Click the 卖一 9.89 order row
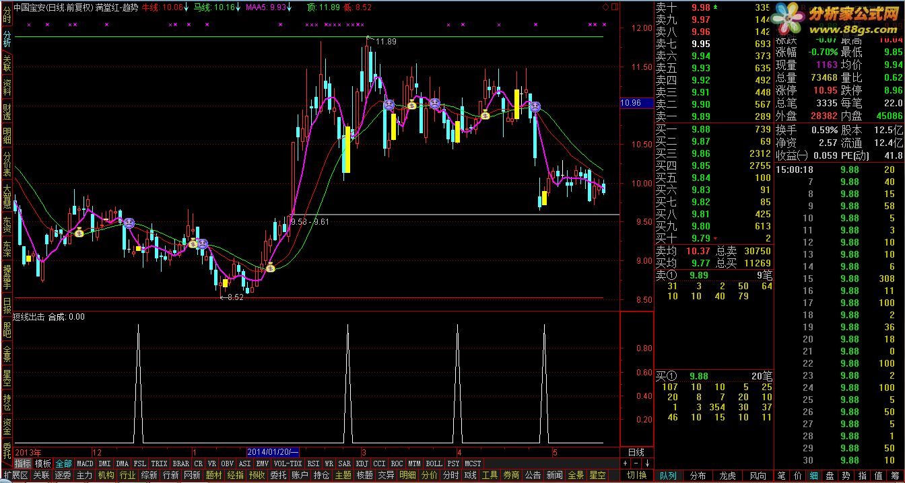The height and width of the screenshot is (483, 905). (713, 116)
